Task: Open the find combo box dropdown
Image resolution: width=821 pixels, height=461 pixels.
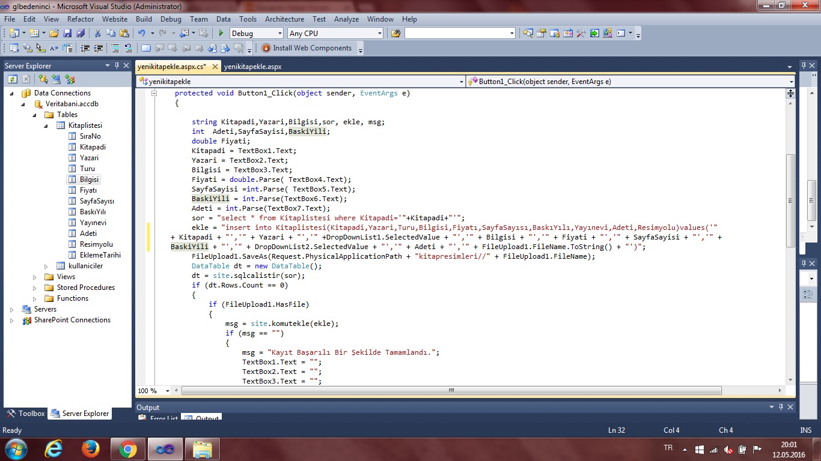Action: click(511, 34)
